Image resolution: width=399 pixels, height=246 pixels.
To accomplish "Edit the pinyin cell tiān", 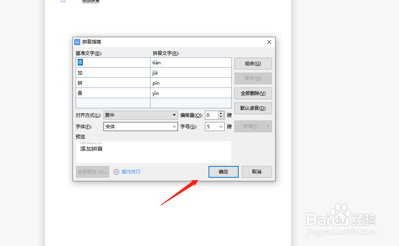I will click(191, 62).
